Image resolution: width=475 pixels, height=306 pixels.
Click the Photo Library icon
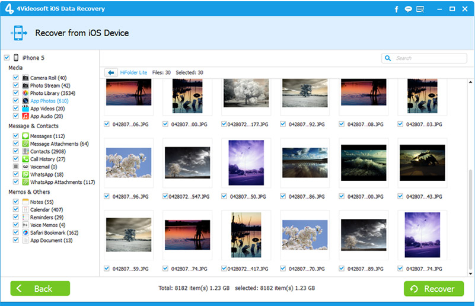tap(25, 93)
